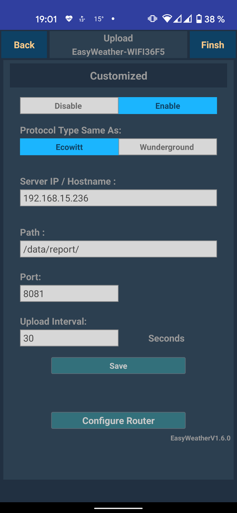This screenshot has height=513, width=237.
Task: Focus the Server IP / Hostname field
Action: pos(118,198)
